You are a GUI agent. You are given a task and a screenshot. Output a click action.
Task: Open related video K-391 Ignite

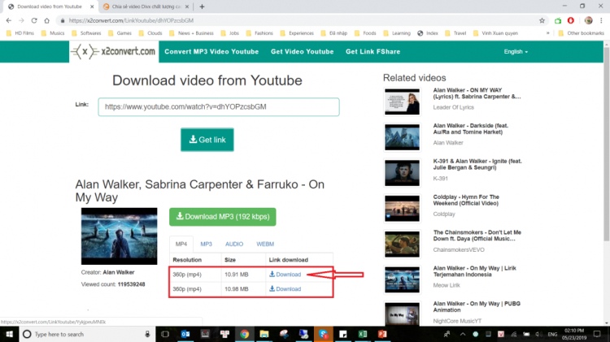[477, 164]
